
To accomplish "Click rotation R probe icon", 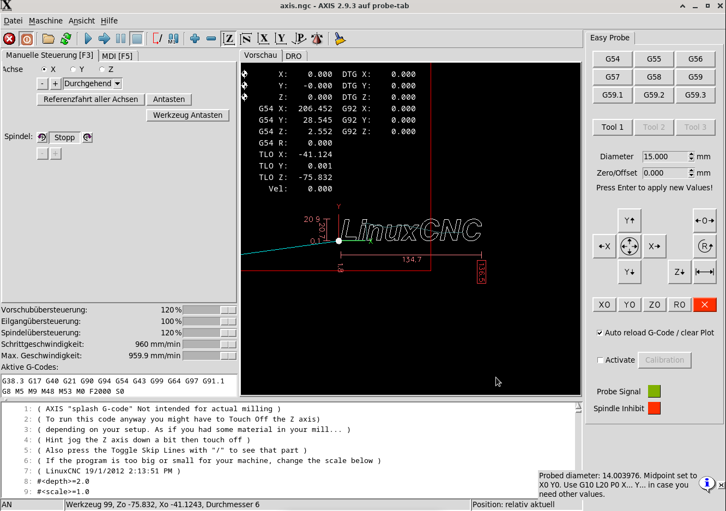I will point(705,247).
